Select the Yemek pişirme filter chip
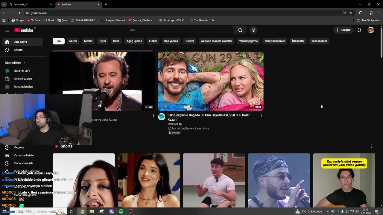The height and width of the screenshot is (215, 383). pyautogui.click(x=248, y=41)
